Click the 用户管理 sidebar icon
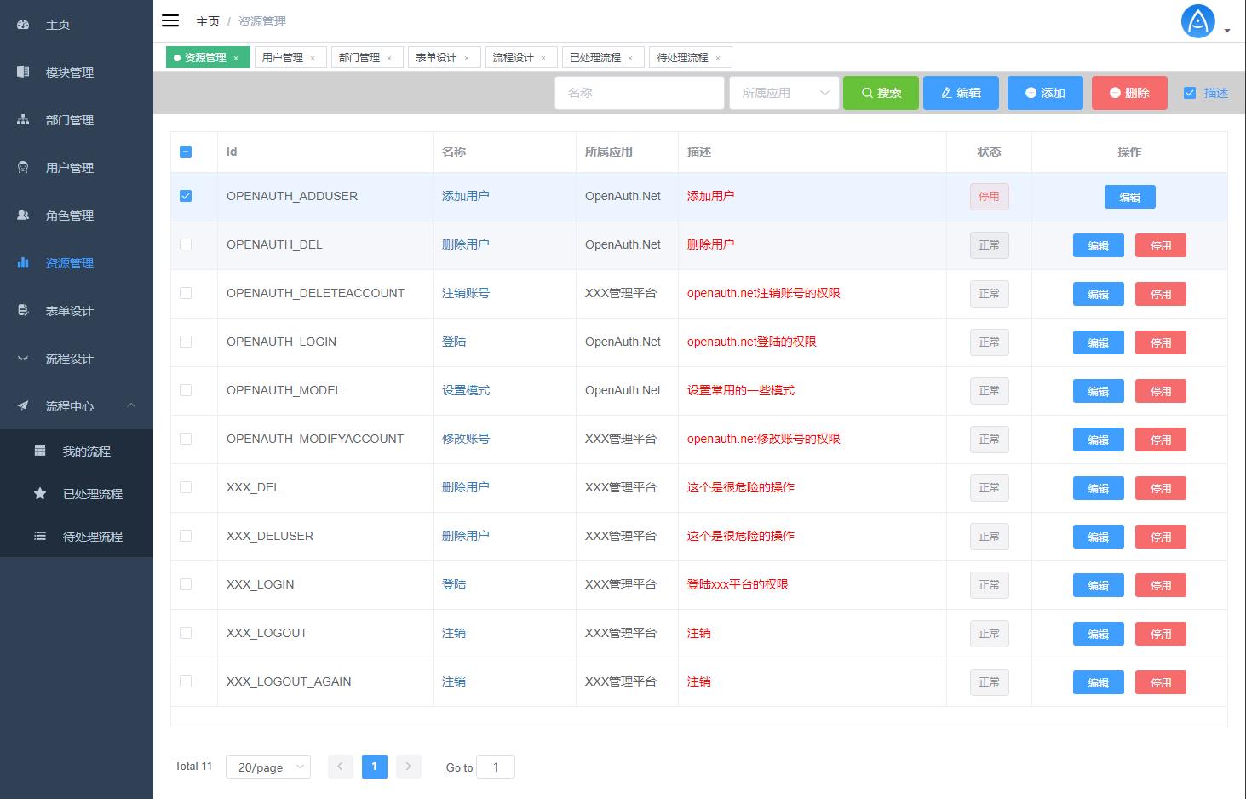 pos(23,168)
